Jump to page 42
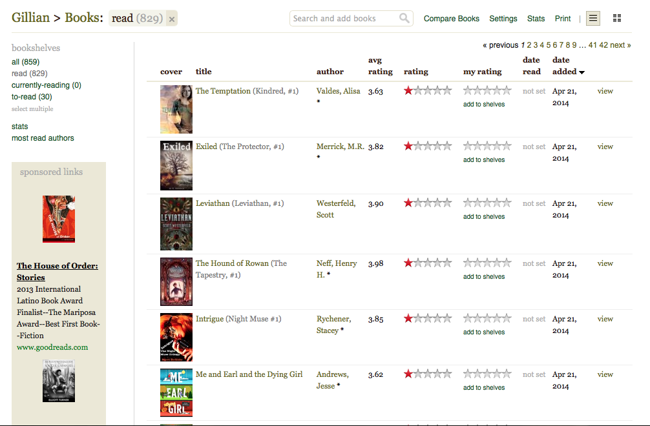 point(603,45)
